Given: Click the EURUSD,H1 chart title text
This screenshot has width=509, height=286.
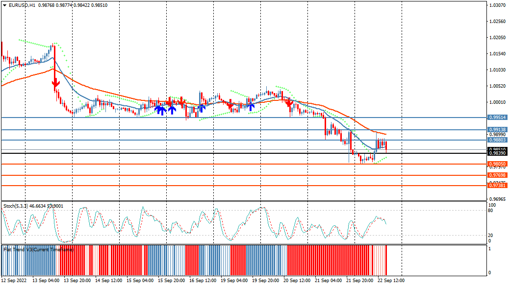Looking at the screenshot, I should [22, 5].
